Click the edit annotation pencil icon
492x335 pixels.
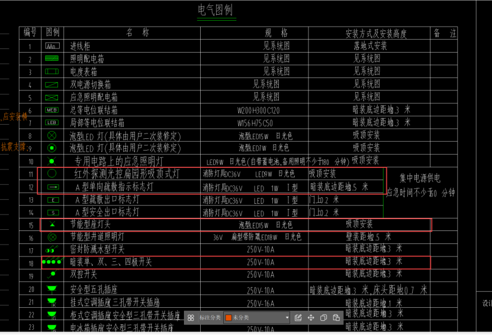(298, 318)
